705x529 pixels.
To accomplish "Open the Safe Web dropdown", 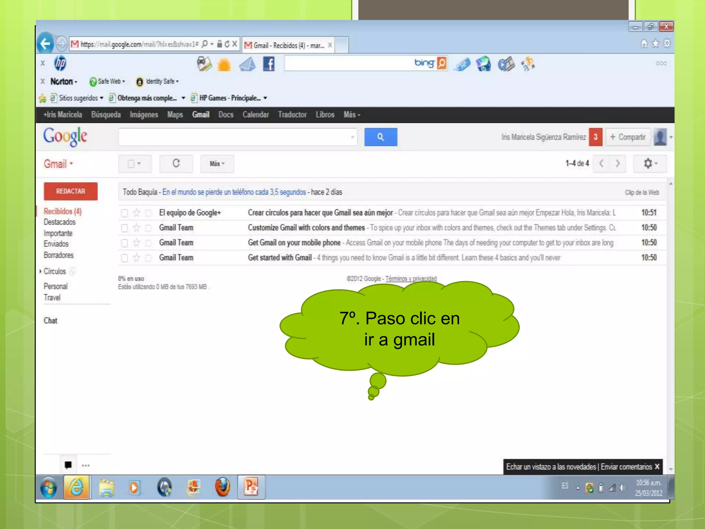I will [107, 81].
